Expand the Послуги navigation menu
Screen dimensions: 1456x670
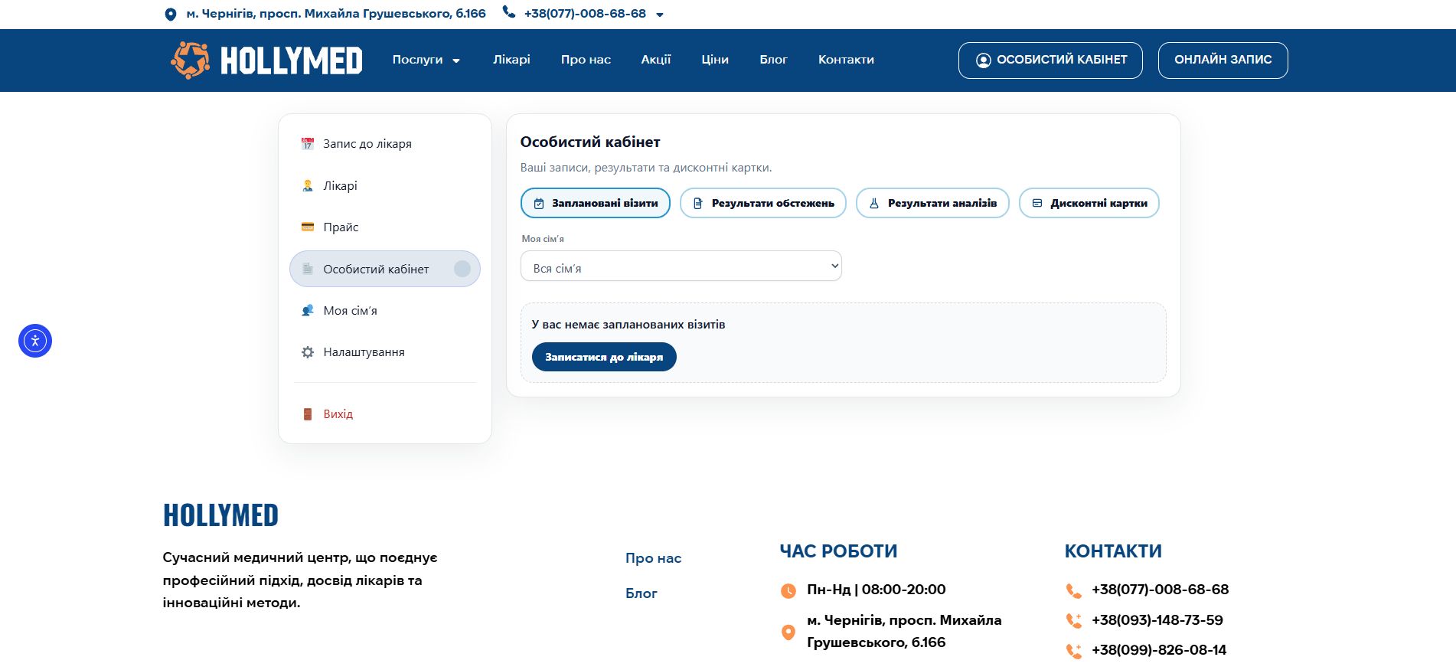pyautogui.click(x=426, y=60)
